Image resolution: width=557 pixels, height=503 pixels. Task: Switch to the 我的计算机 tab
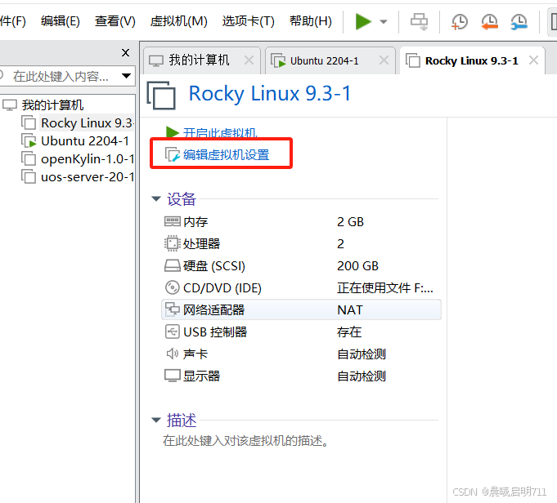click(201, 60)
